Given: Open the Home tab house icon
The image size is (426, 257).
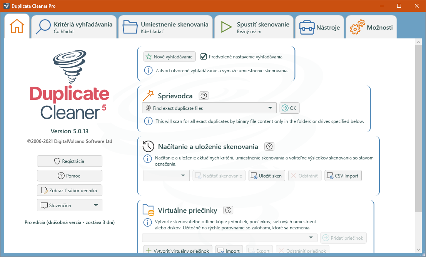Looking at the screenshot, I should (17, 27).
